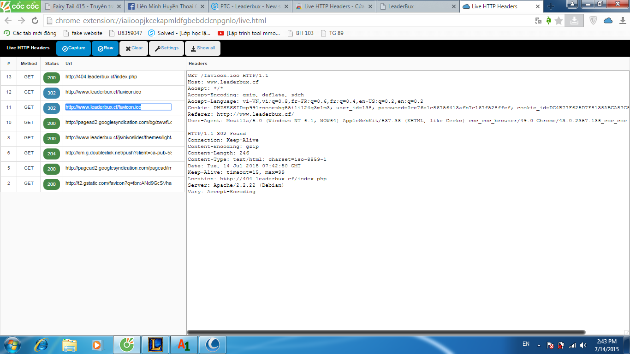Viewport: 630px width, 354px height.
Task: Switch to the Liên Minh Huyền Thoại tab
Action: pos(166,6)
